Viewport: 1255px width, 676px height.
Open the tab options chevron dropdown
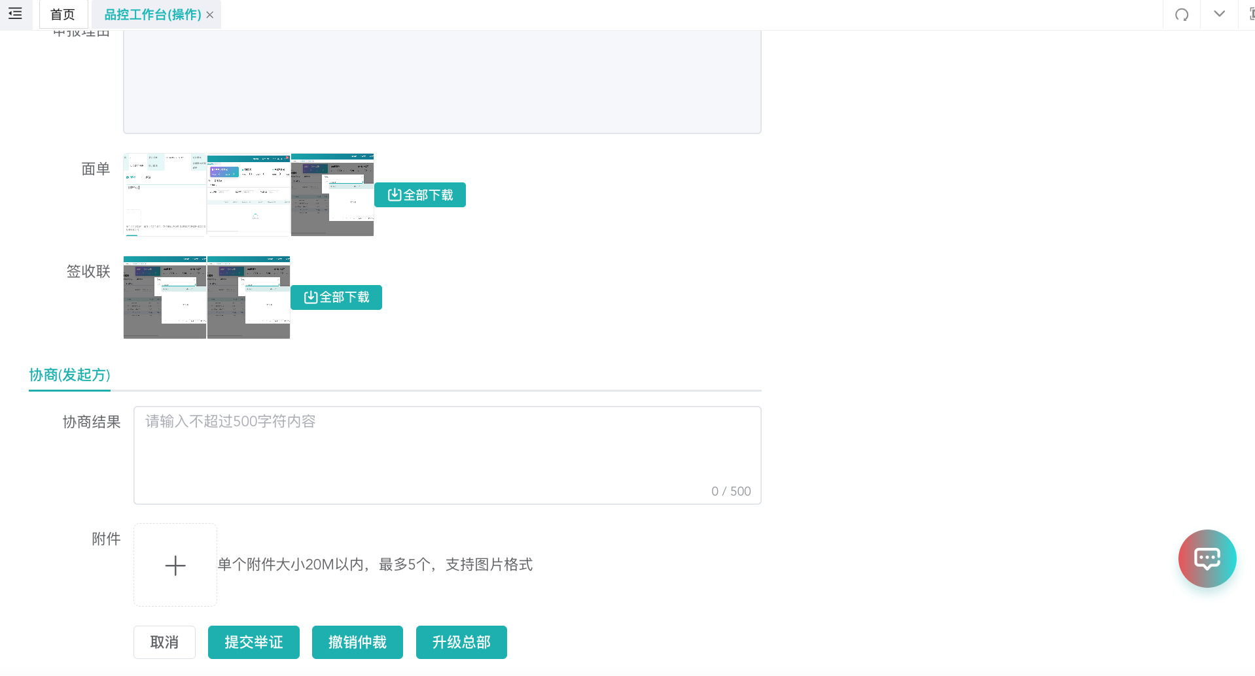1219,14
